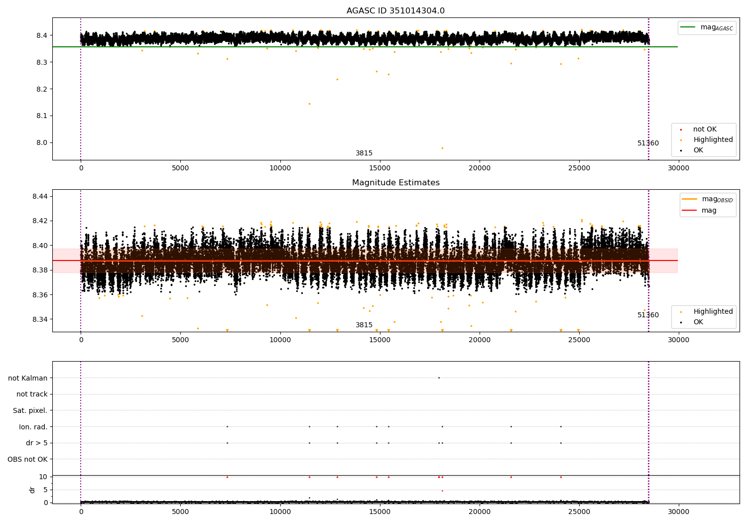Click the lone data point in not Kalman row
Screen dimensions: 747x523
pos(439,378)
